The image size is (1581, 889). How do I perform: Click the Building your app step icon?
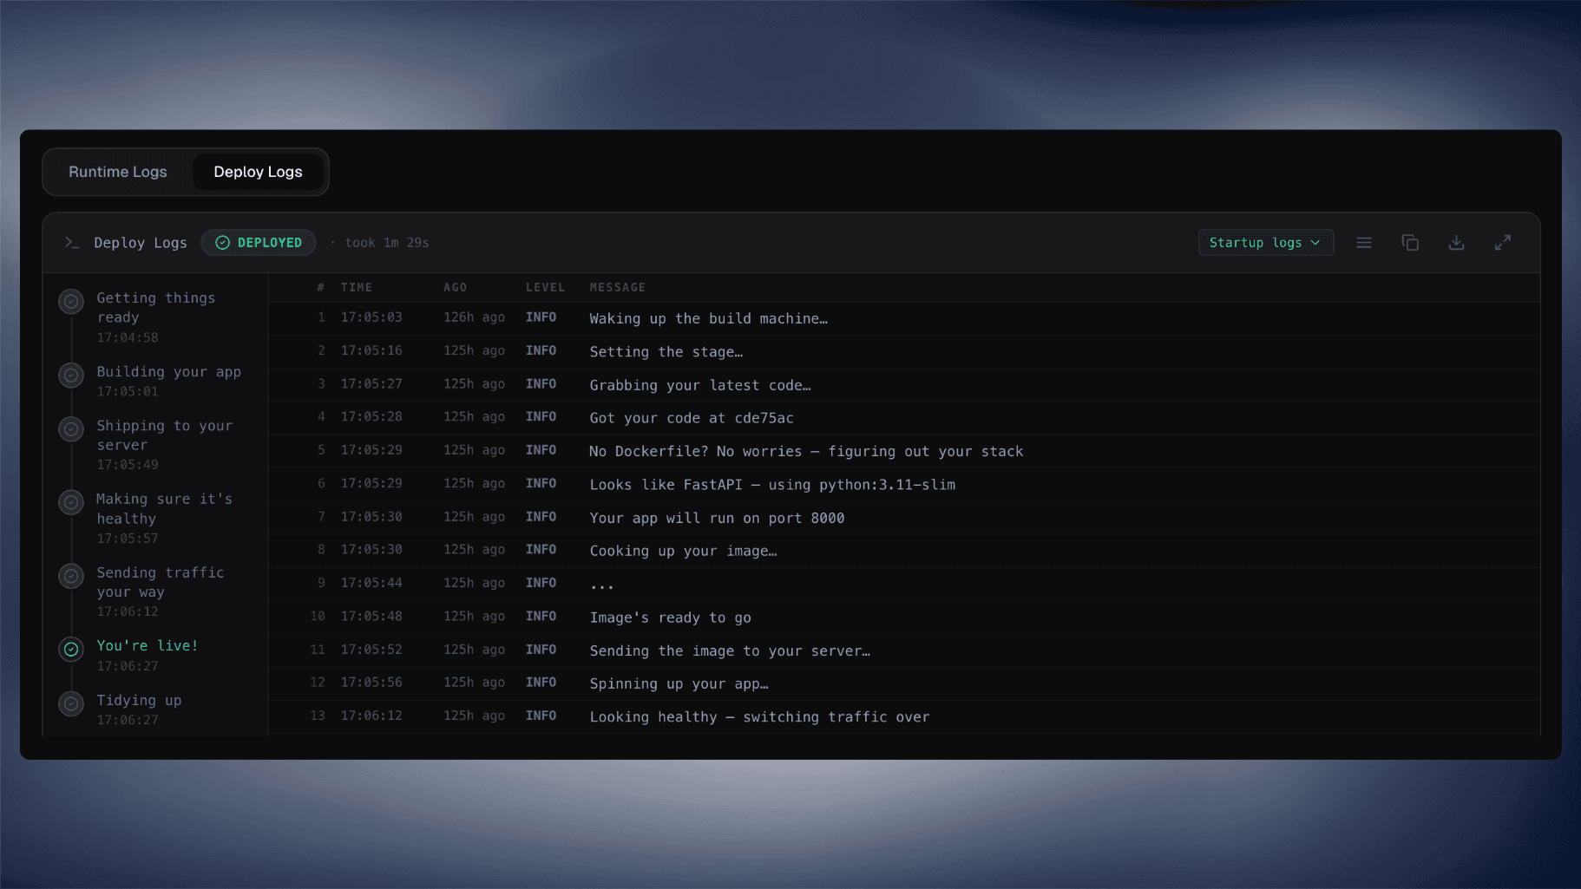[71, 376]
